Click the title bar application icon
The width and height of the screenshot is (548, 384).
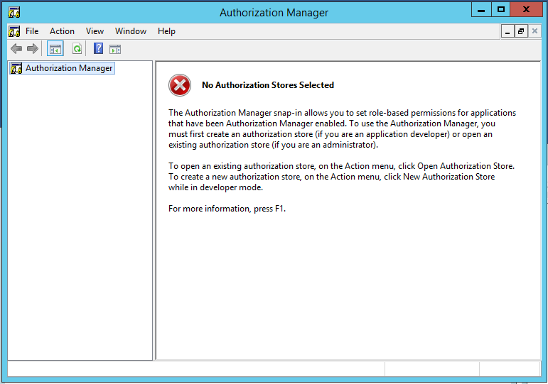pos(14,12)
